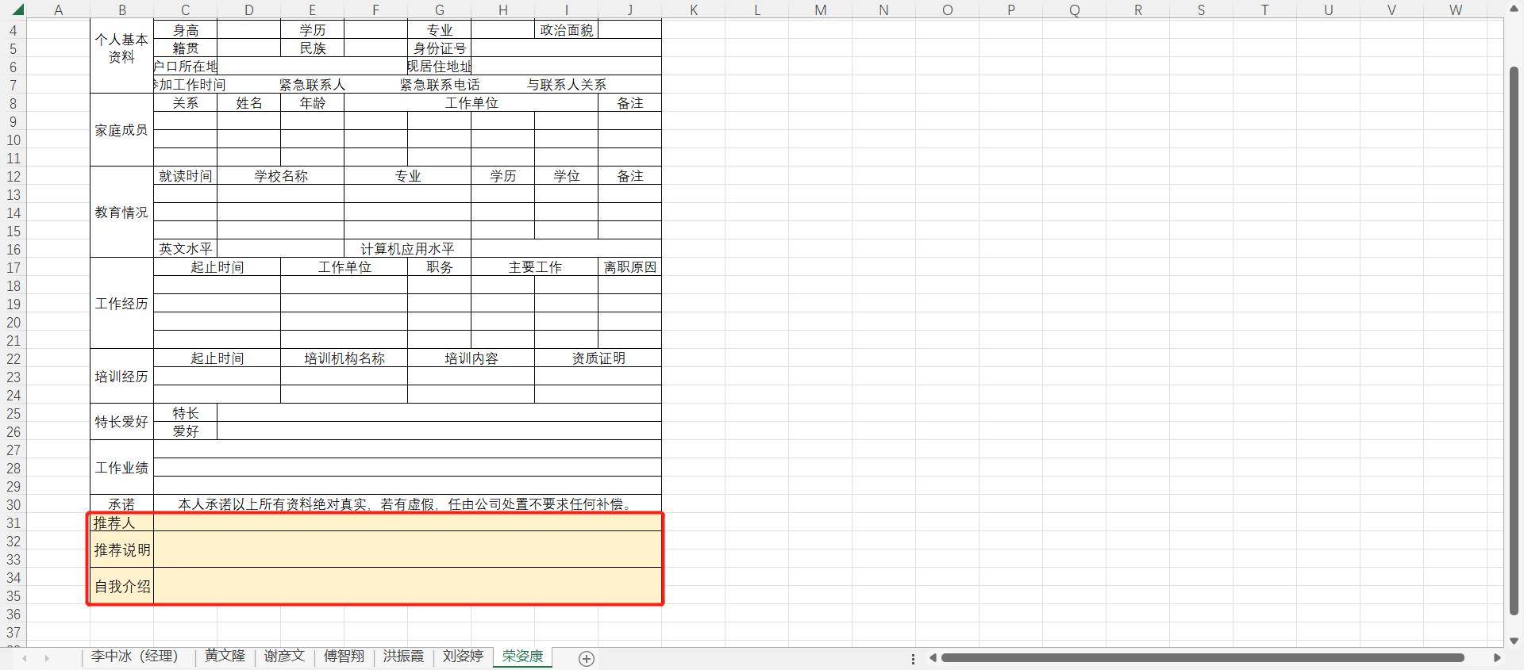Click the 个人基本资料 cell

(121, 48)
